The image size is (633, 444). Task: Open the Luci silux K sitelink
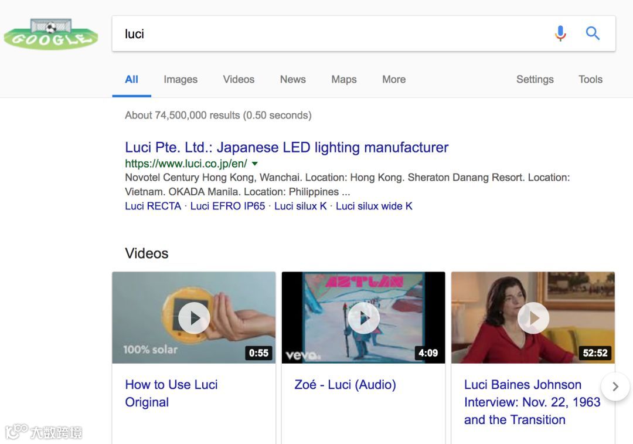pos(300,206)
